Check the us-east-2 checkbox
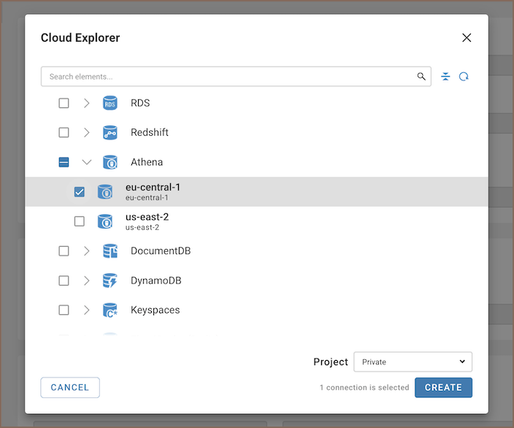 click(x=80, y=221)
